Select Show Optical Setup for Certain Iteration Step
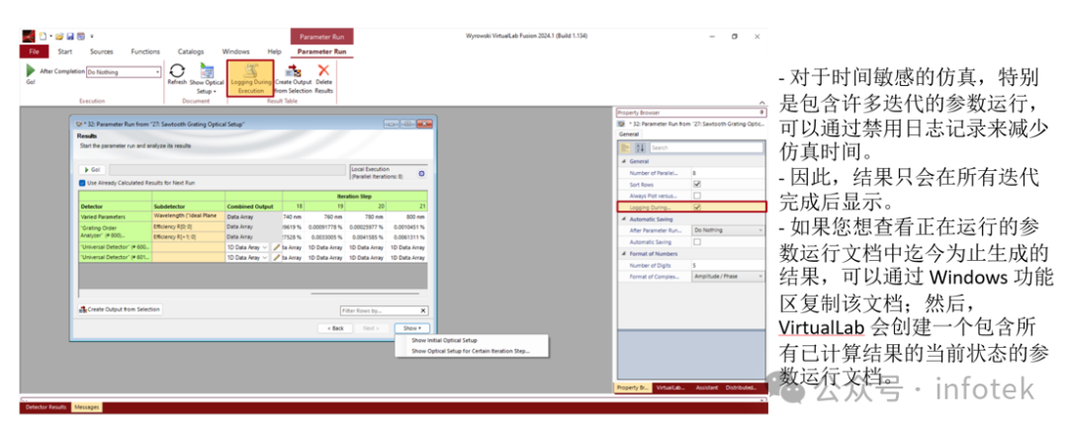 click(470, 351)
